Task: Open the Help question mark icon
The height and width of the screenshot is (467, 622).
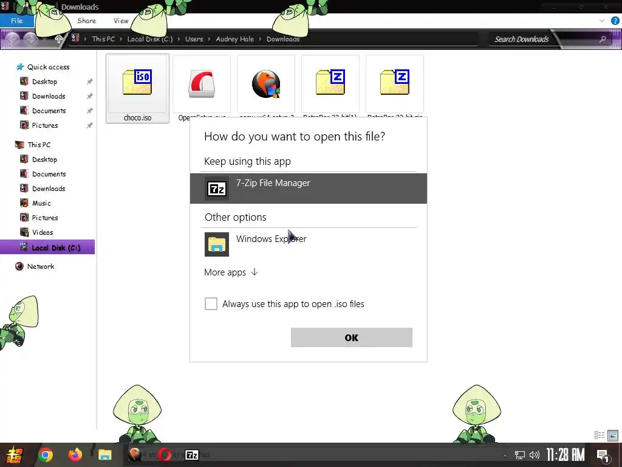Action: (x=615, y=21)
